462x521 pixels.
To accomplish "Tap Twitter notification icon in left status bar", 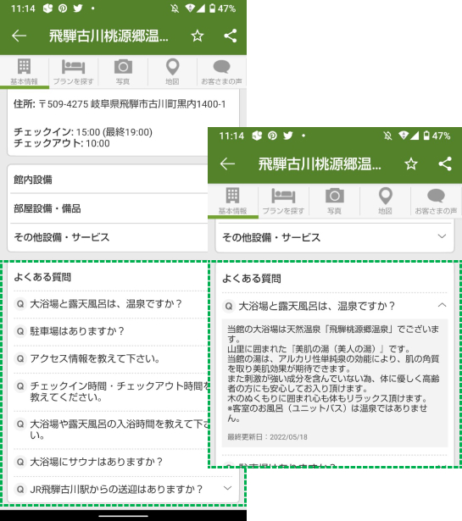I will [x=78, y=8].
